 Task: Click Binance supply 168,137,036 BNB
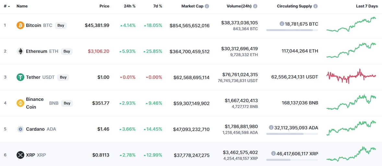[x=300, y=103]
